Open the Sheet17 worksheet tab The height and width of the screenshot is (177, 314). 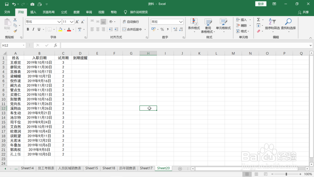pyautogui.click(x=146, y=168)
